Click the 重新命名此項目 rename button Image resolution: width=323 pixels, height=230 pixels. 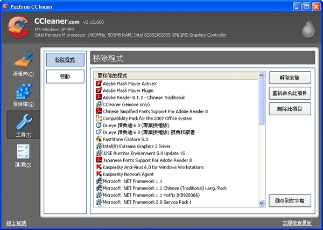pos(290,93)
